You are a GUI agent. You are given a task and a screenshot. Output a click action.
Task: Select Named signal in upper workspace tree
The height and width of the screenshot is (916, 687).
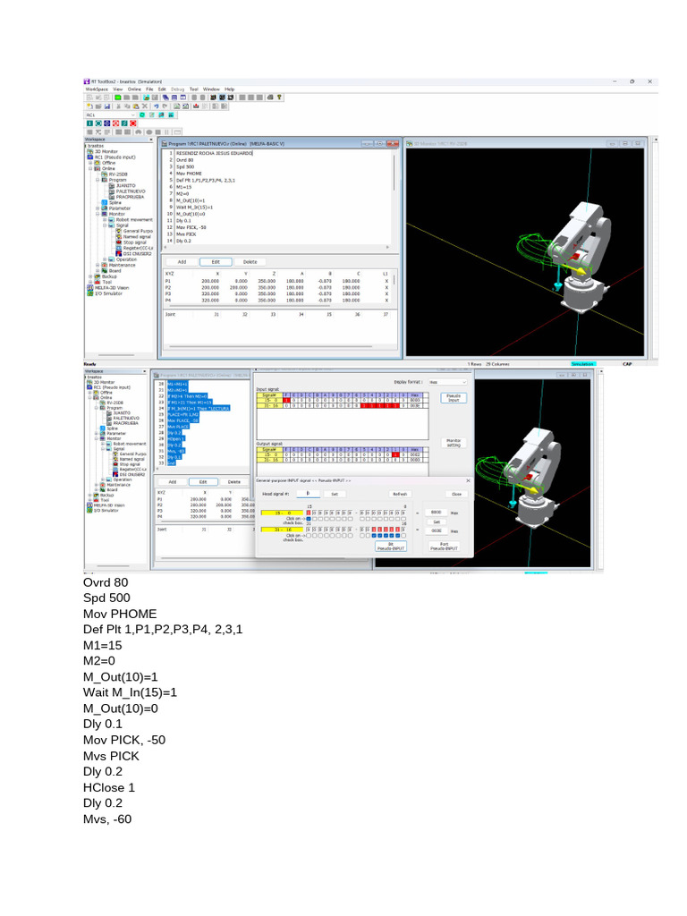[x=132, y=236]
